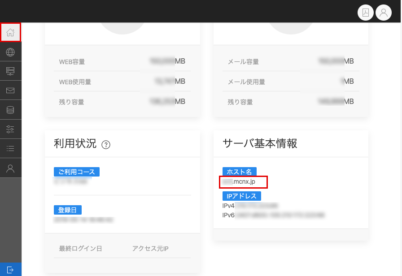Open the PDF manual icon in header
402x276 pixels.
click(x=366, y=12)
